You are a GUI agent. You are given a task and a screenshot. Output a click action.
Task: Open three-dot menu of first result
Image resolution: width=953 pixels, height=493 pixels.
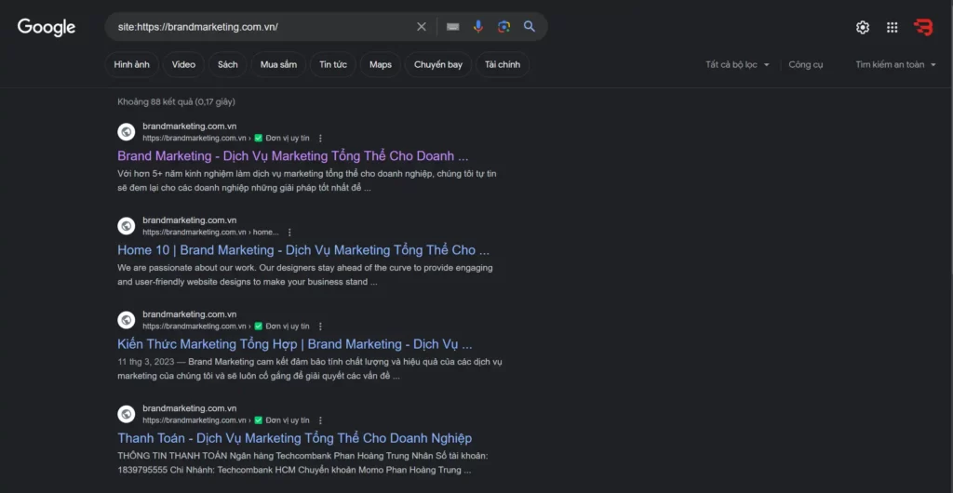click(321, 138)
